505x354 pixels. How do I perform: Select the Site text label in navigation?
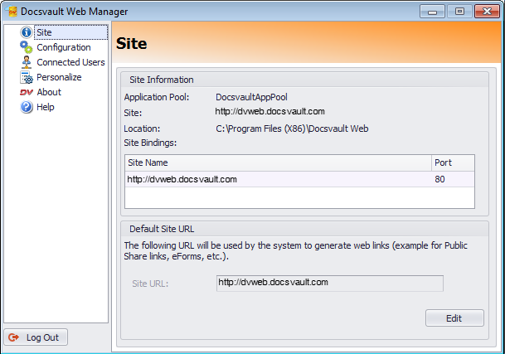[x=44, y=32]
